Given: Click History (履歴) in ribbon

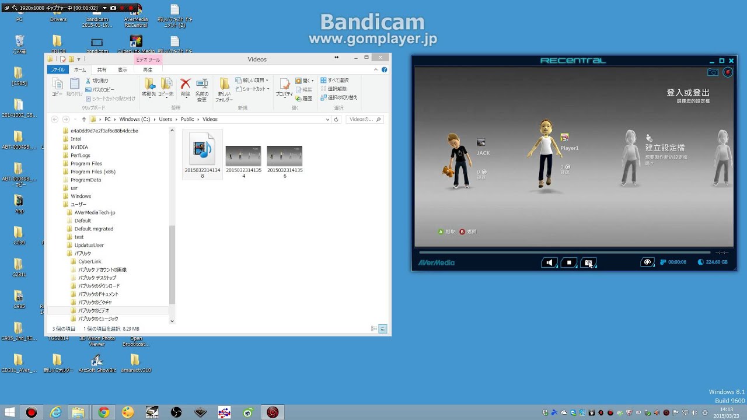Looking at the screenshot, I should [304, 99].
